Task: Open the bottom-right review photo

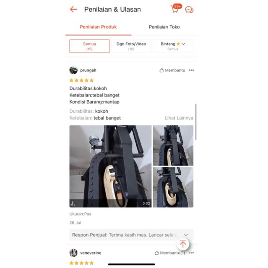Action: coord(173,187)
